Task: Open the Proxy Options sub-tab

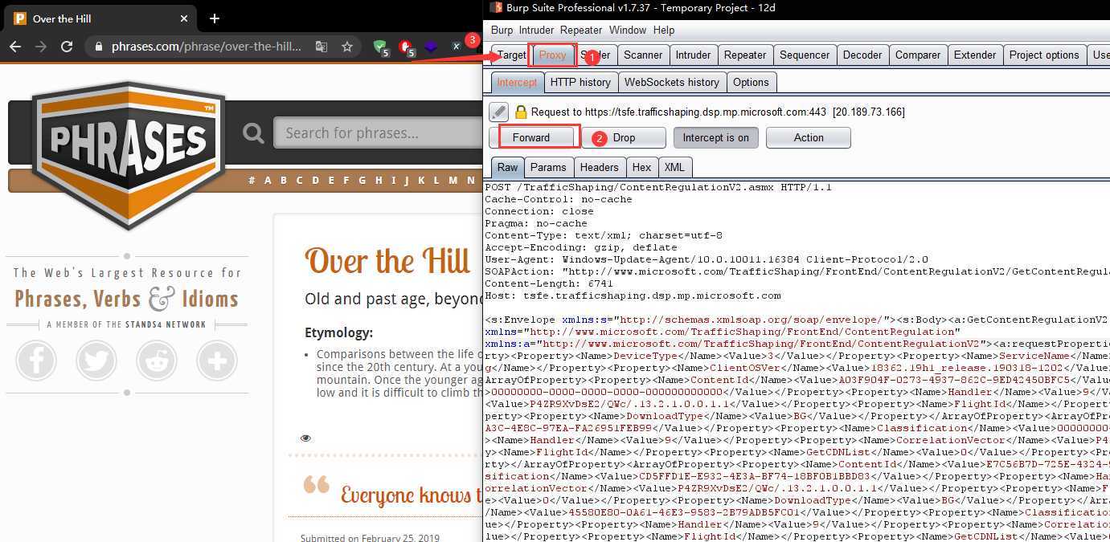Action: tap(751, 82)
